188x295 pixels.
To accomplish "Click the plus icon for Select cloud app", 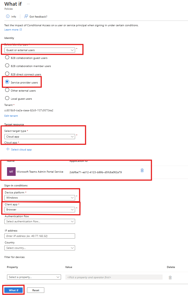I will 8,149.
